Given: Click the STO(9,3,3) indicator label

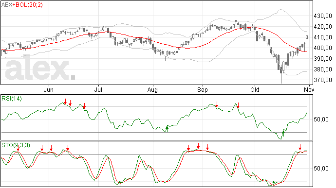Looking at the screenshot, I should click(x=16, y=145).
